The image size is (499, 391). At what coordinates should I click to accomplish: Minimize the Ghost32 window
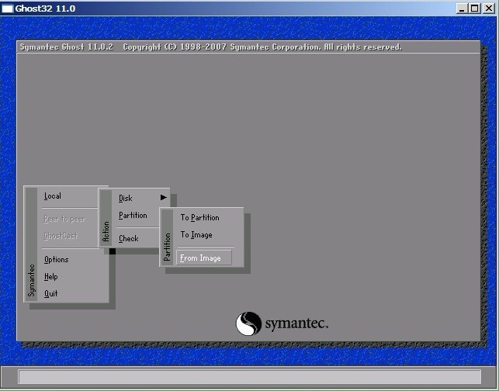point(462,9)
